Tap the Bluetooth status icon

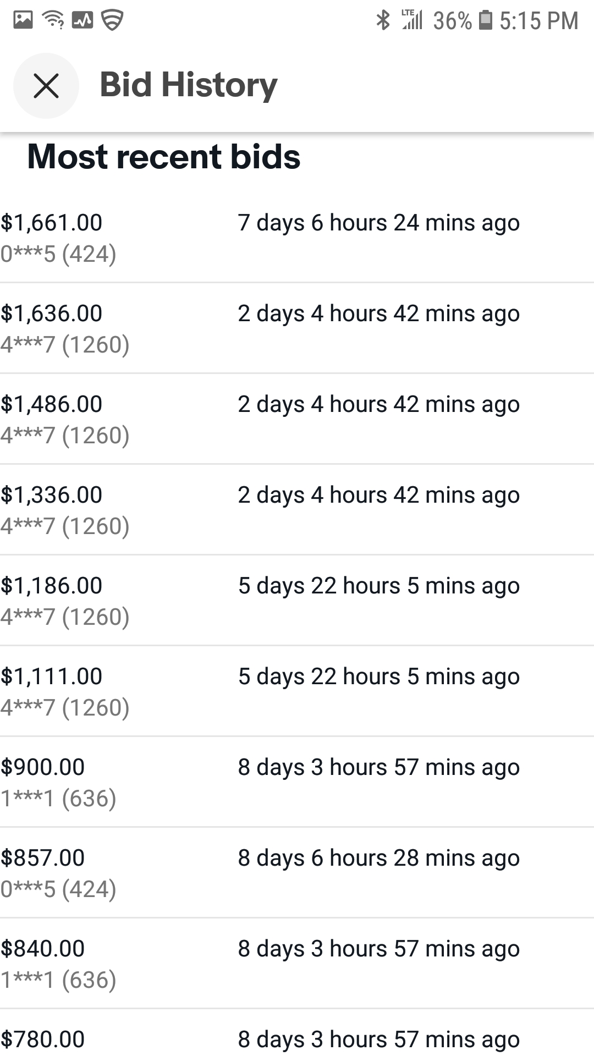(x=383, y=20)
